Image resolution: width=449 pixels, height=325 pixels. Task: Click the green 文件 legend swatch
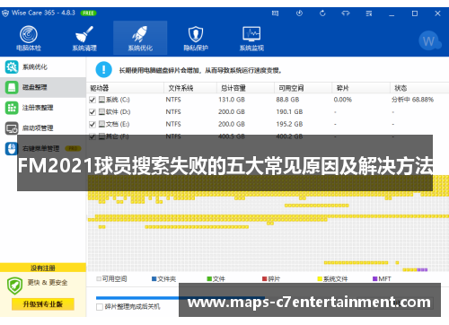pos(209,279)
